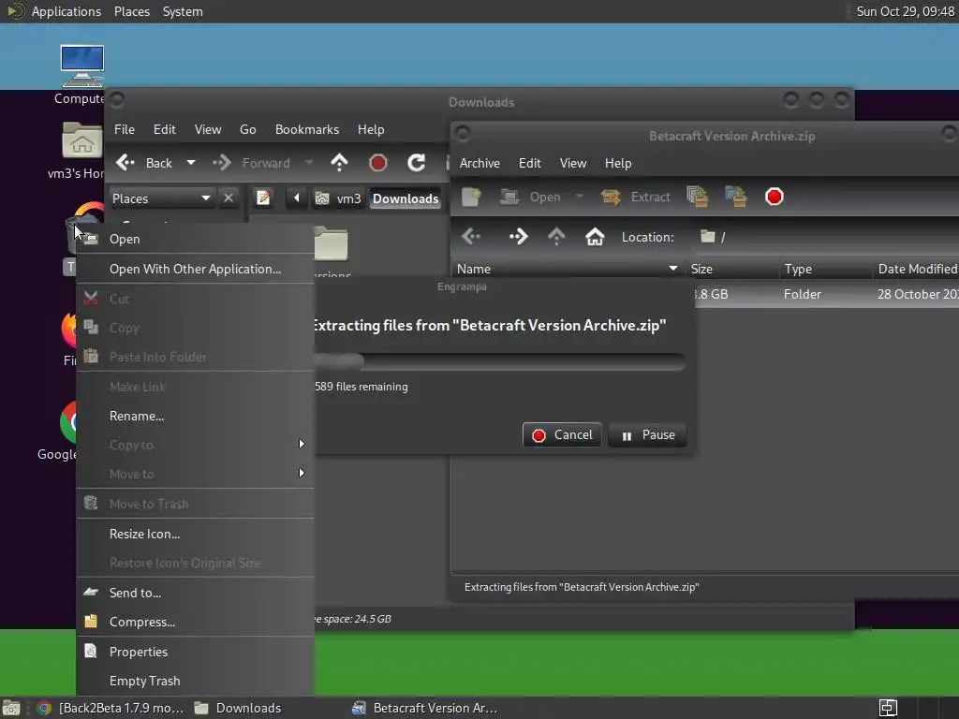Open View menu in Betacraft archive window
The width and height of the screenshot is (959, 719).
click(x=573, y=163)
